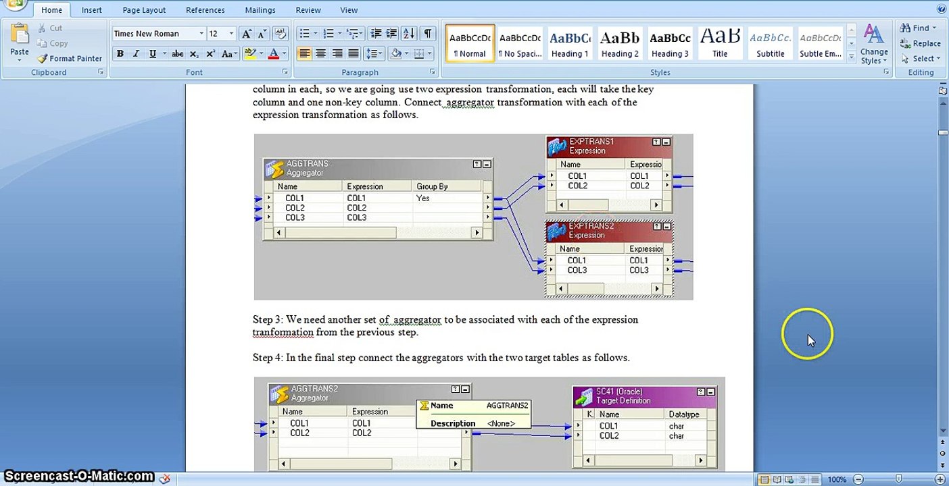949x486 pixels.
Task: Click the Paste clipboard icon
Action: pos(20,34)
